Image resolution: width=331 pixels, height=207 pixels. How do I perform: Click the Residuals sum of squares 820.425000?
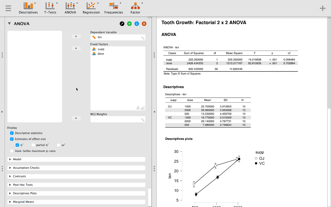[x=196, y=69]
